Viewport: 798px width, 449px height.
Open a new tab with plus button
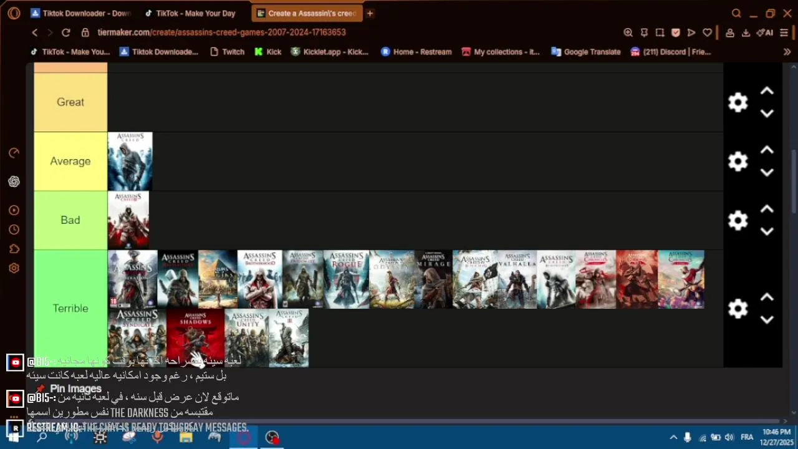click(x=370, y=13)
